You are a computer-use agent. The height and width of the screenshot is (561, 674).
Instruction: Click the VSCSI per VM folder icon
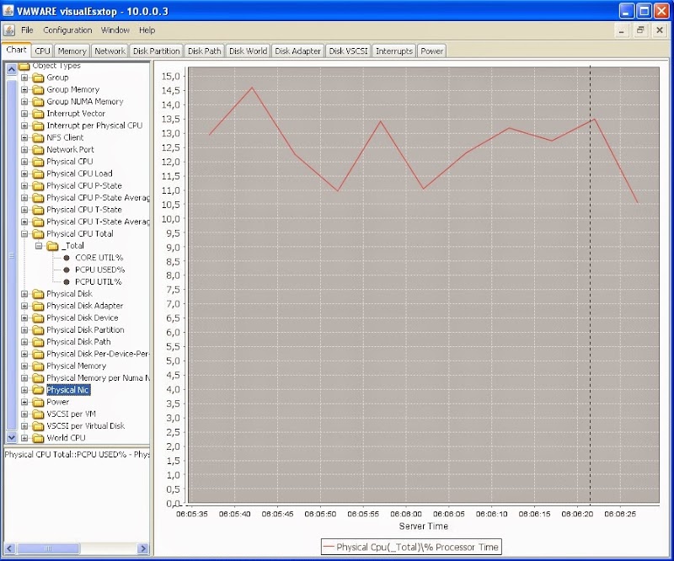tap(38, 414)
